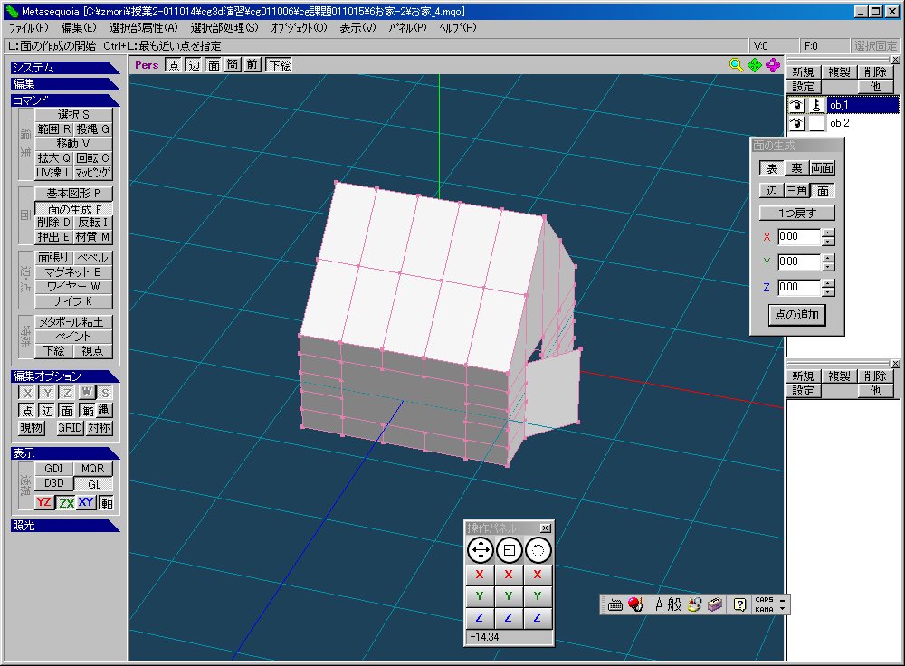Toggle the 軸 axis display button
The height and width of the screenshot is (666, 905).
pos(106,503)
